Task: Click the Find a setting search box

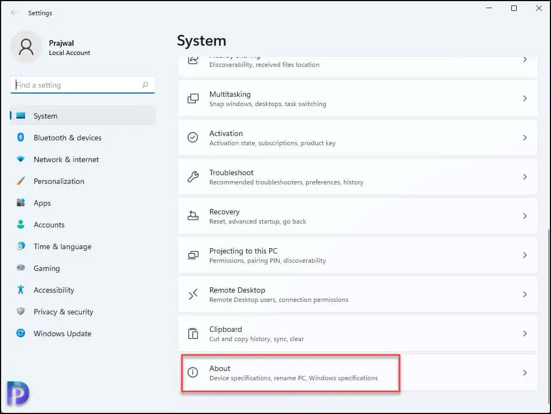Action: coord(76,85)
